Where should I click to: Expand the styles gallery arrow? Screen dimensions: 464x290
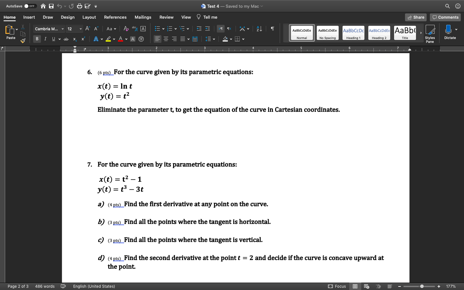(421, 33)
